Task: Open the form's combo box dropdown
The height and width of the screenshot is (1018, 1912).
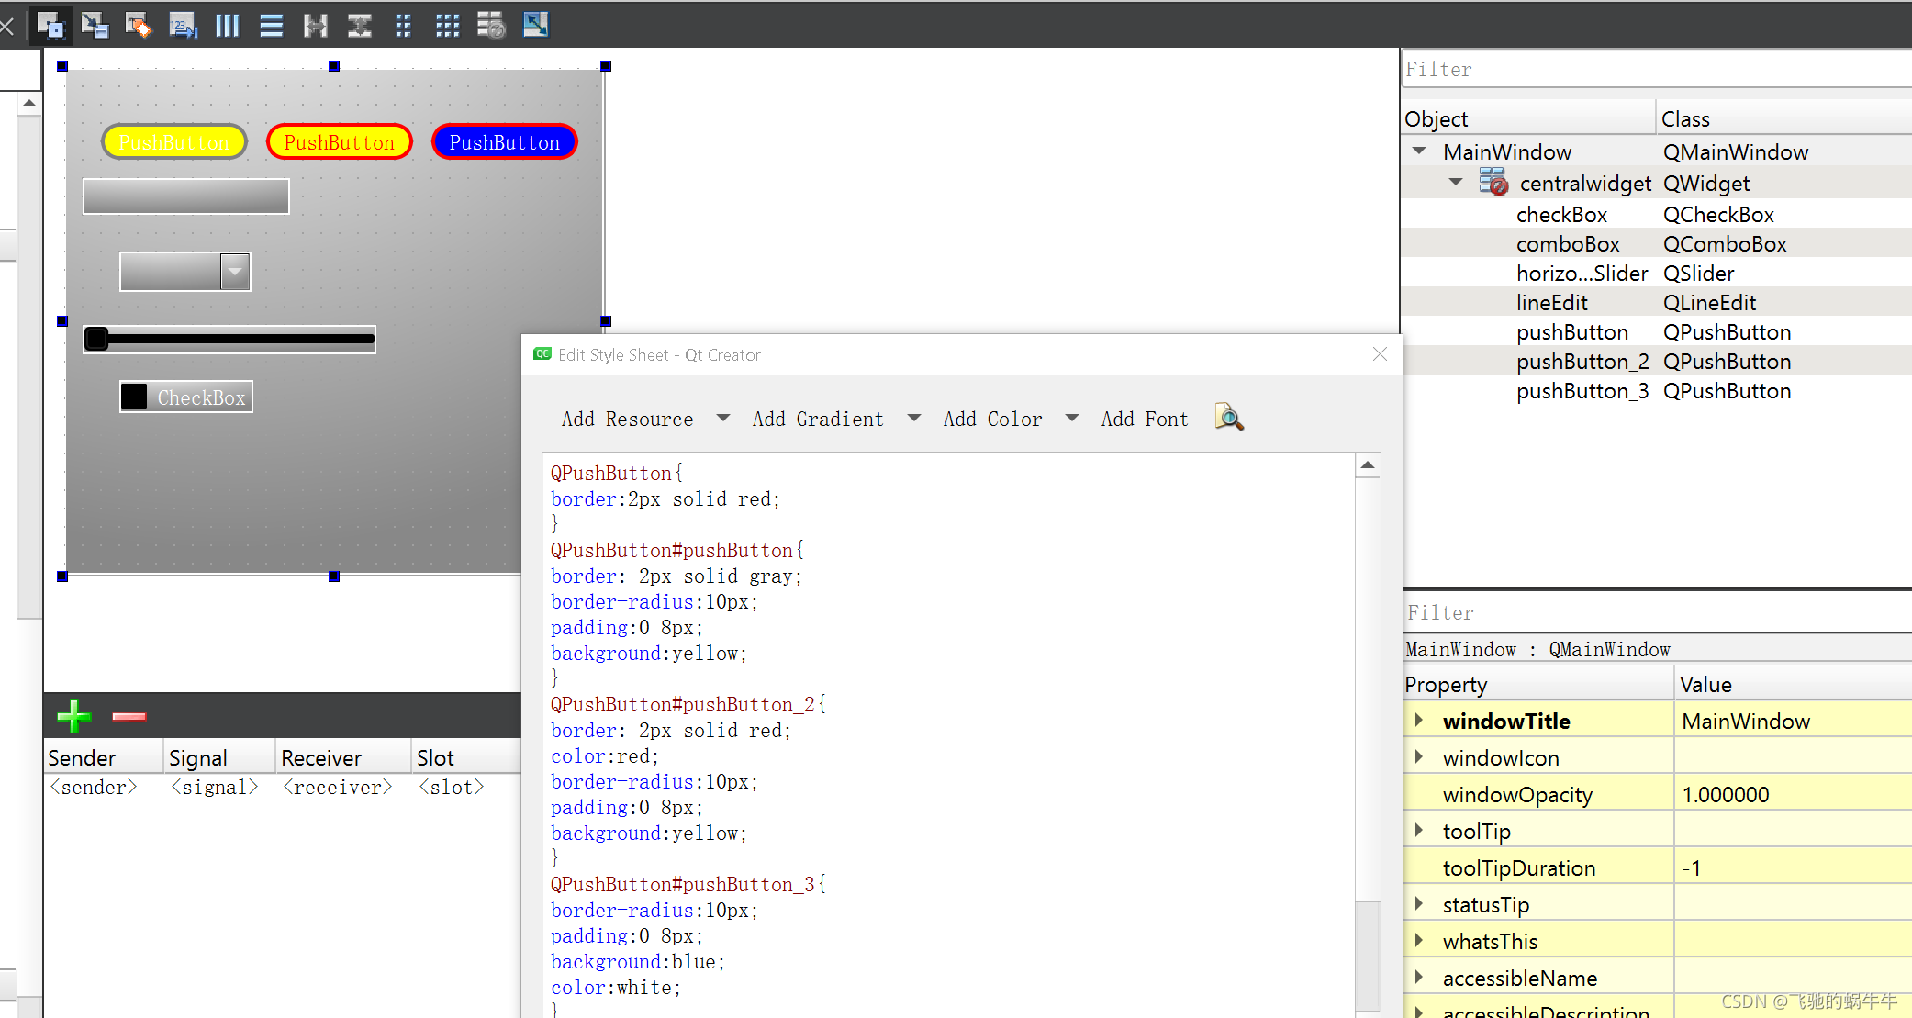Action: [x=235, y=272]
